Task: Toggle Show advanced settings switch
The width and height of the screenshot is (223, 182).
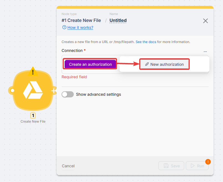Action: 68,94
